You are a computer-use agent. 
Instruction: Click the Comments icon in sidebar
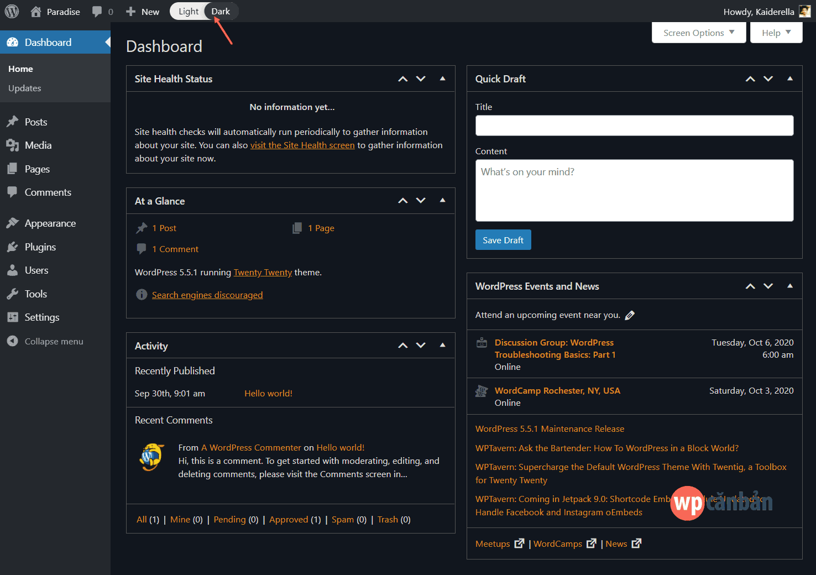coord(12,192)
